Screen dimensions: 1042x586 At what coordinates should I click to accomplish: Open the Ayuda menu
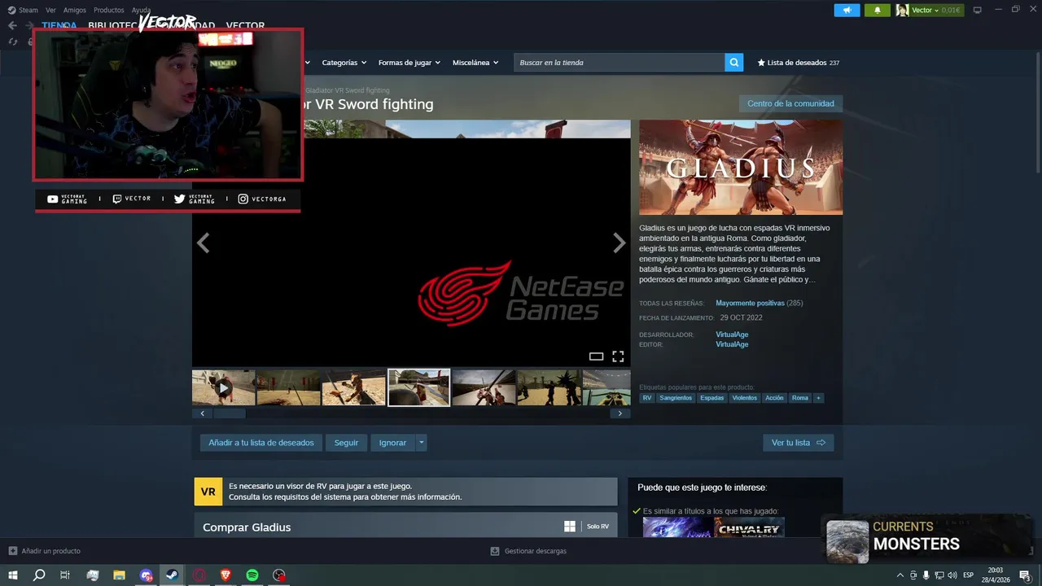[141, 10]
